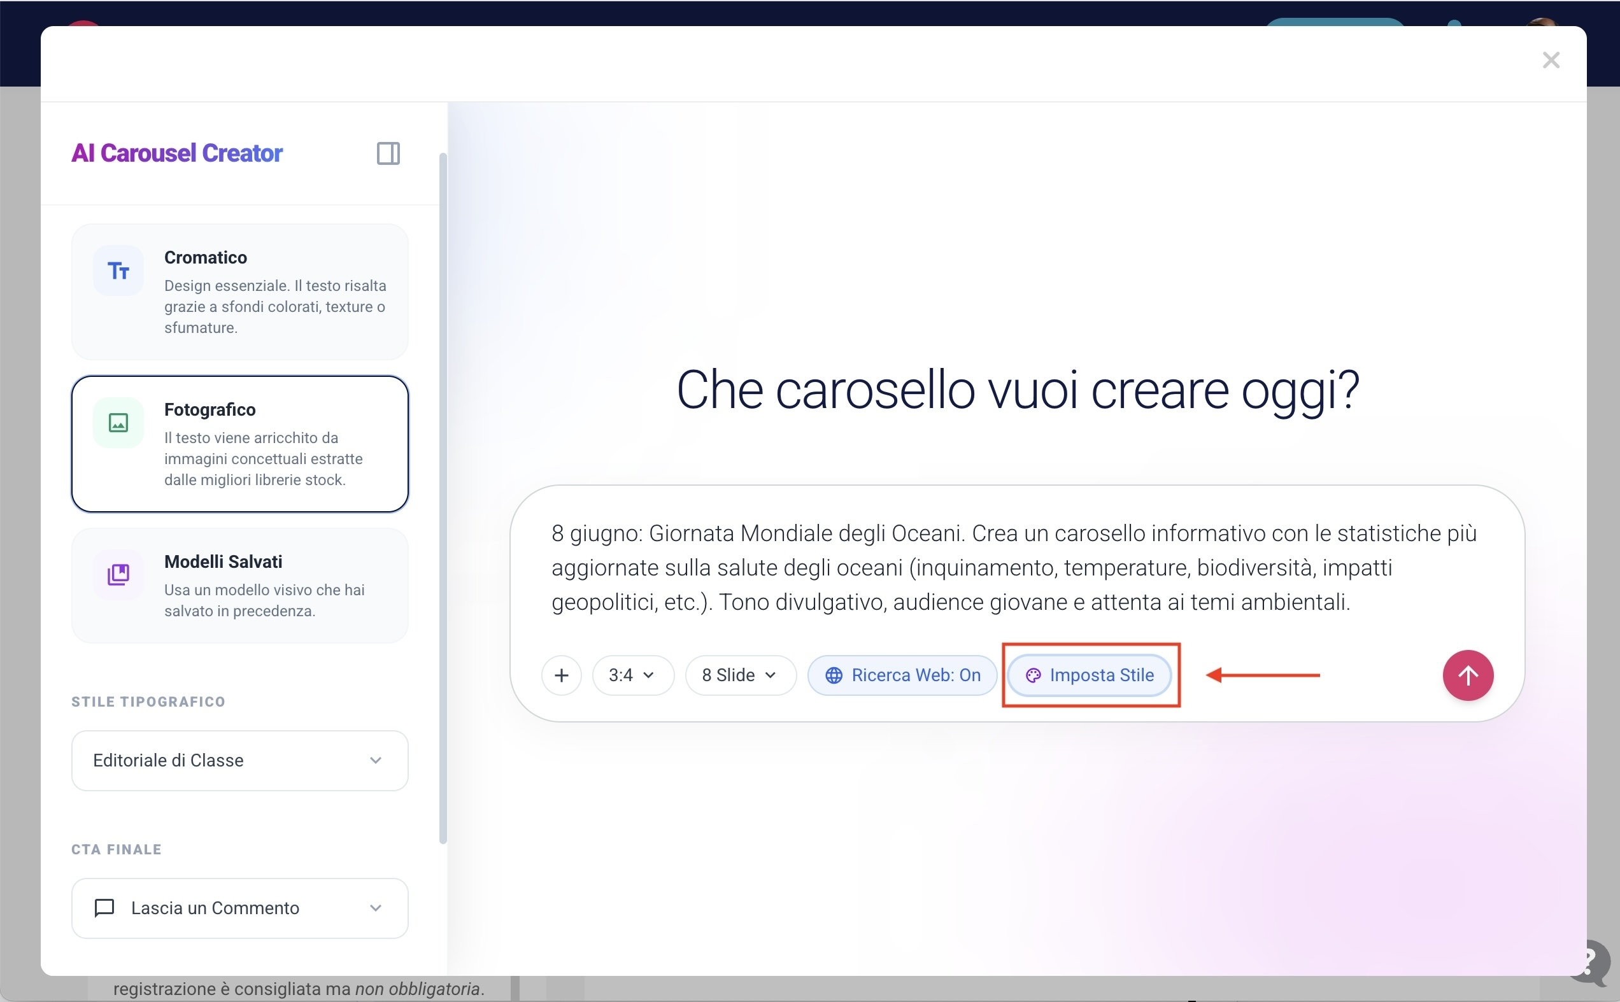
Task: Click the Fotografico image icon
Action: click(x=118, y=423)
